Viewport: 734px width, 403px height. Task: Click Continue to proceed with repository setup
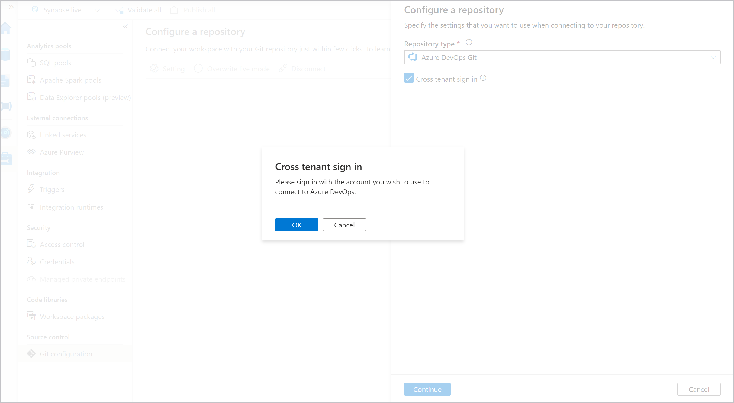pos(427,389)
